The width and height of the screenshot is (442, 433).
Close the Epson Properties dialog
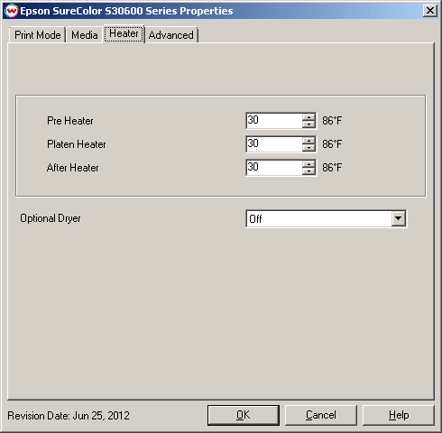pyautogui.click(x=430, y=11)
